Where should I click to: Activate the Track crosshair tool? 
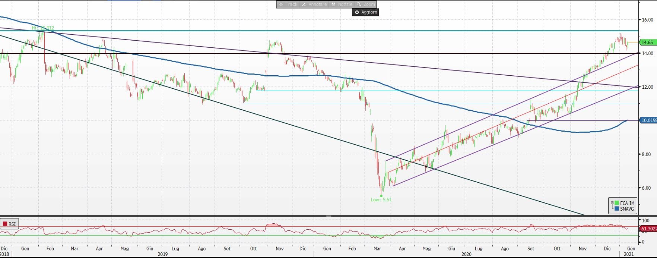(288, 4)
